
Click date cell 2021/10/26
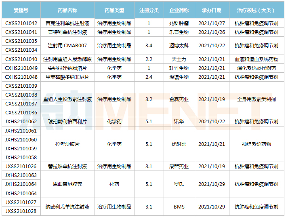coord(212,32)
